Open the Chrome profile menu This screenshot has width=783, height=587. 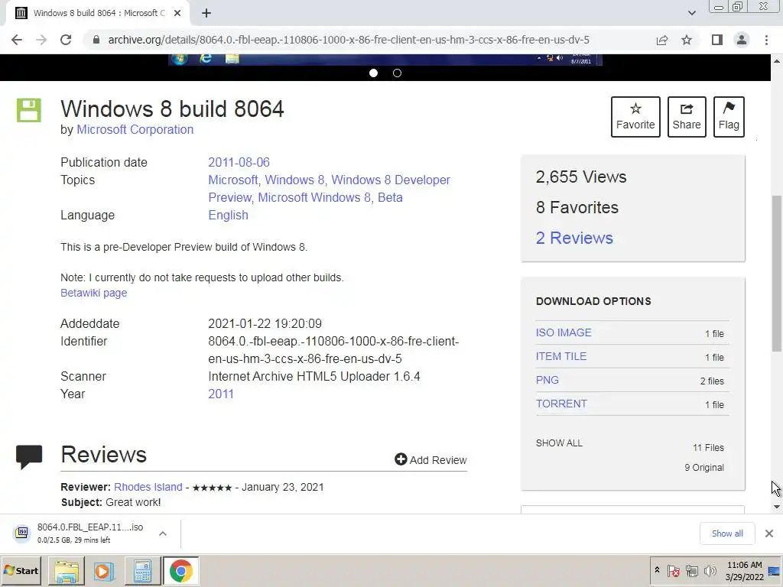pyautogui.click(x=742, y=40)
